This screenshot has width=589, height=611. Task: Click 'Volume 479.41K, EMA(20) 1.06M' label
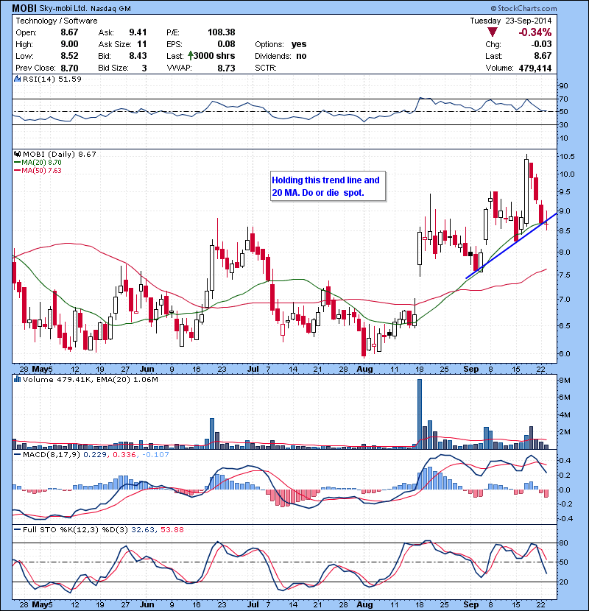(91, 380)
